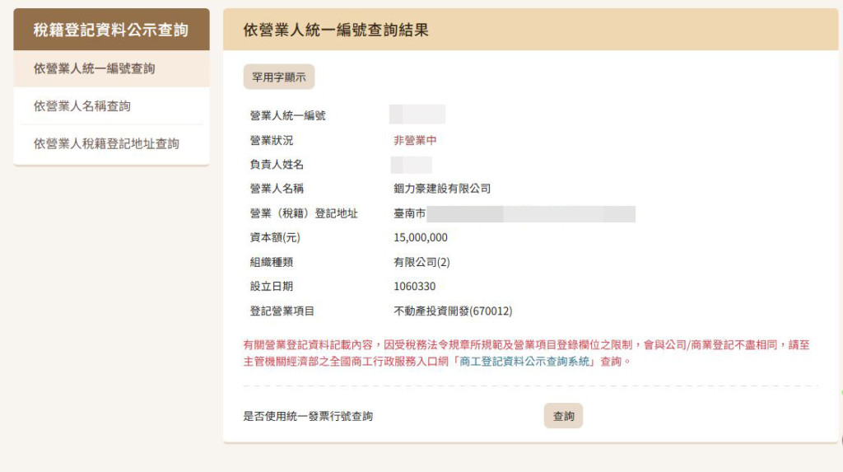This screenshot has height=472, width=843.
Task: Click the 臺南市 address text
Action: (410, 214)
